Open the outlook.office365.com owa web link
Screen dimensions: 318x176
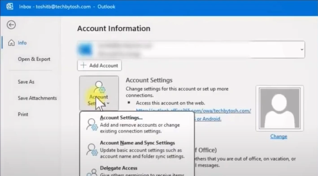click(x=193, y=111)
